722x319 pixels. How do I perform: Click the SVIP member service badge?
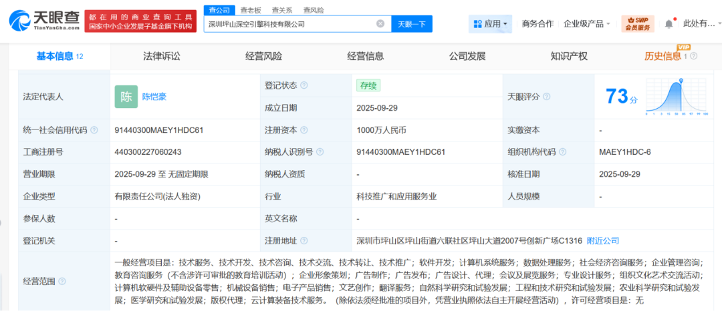pyautogui.click(x=637, y=24)
